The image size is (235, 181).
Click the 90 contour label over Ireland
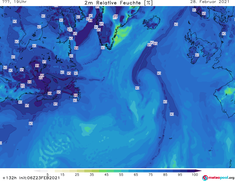pyautogui.click(x=197, y=55)
